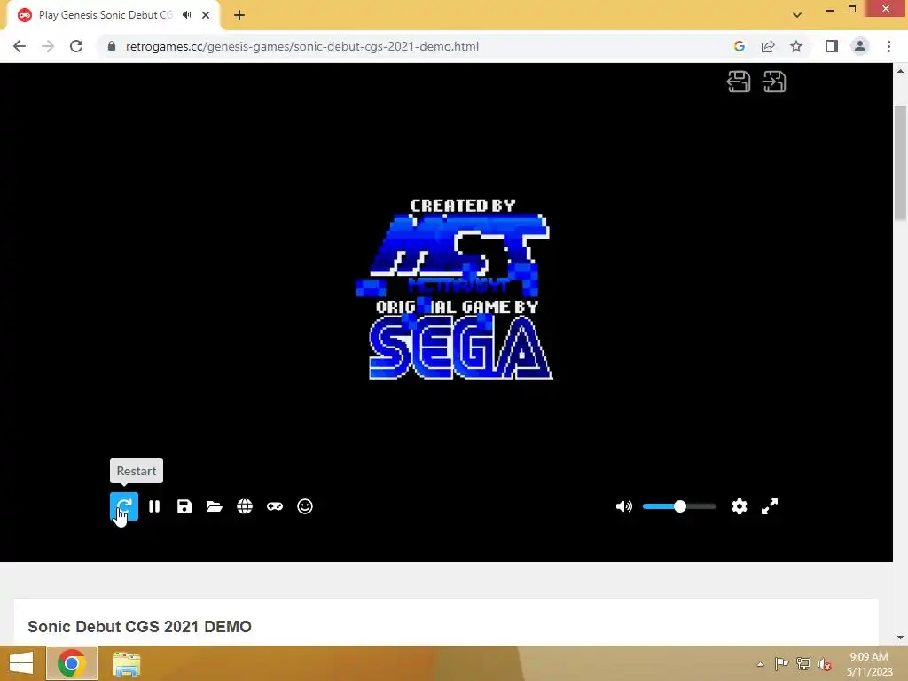Screen dimensions: 908x681
Task: Click the Google icon in address bar
Action: click(x=739, y=46)
